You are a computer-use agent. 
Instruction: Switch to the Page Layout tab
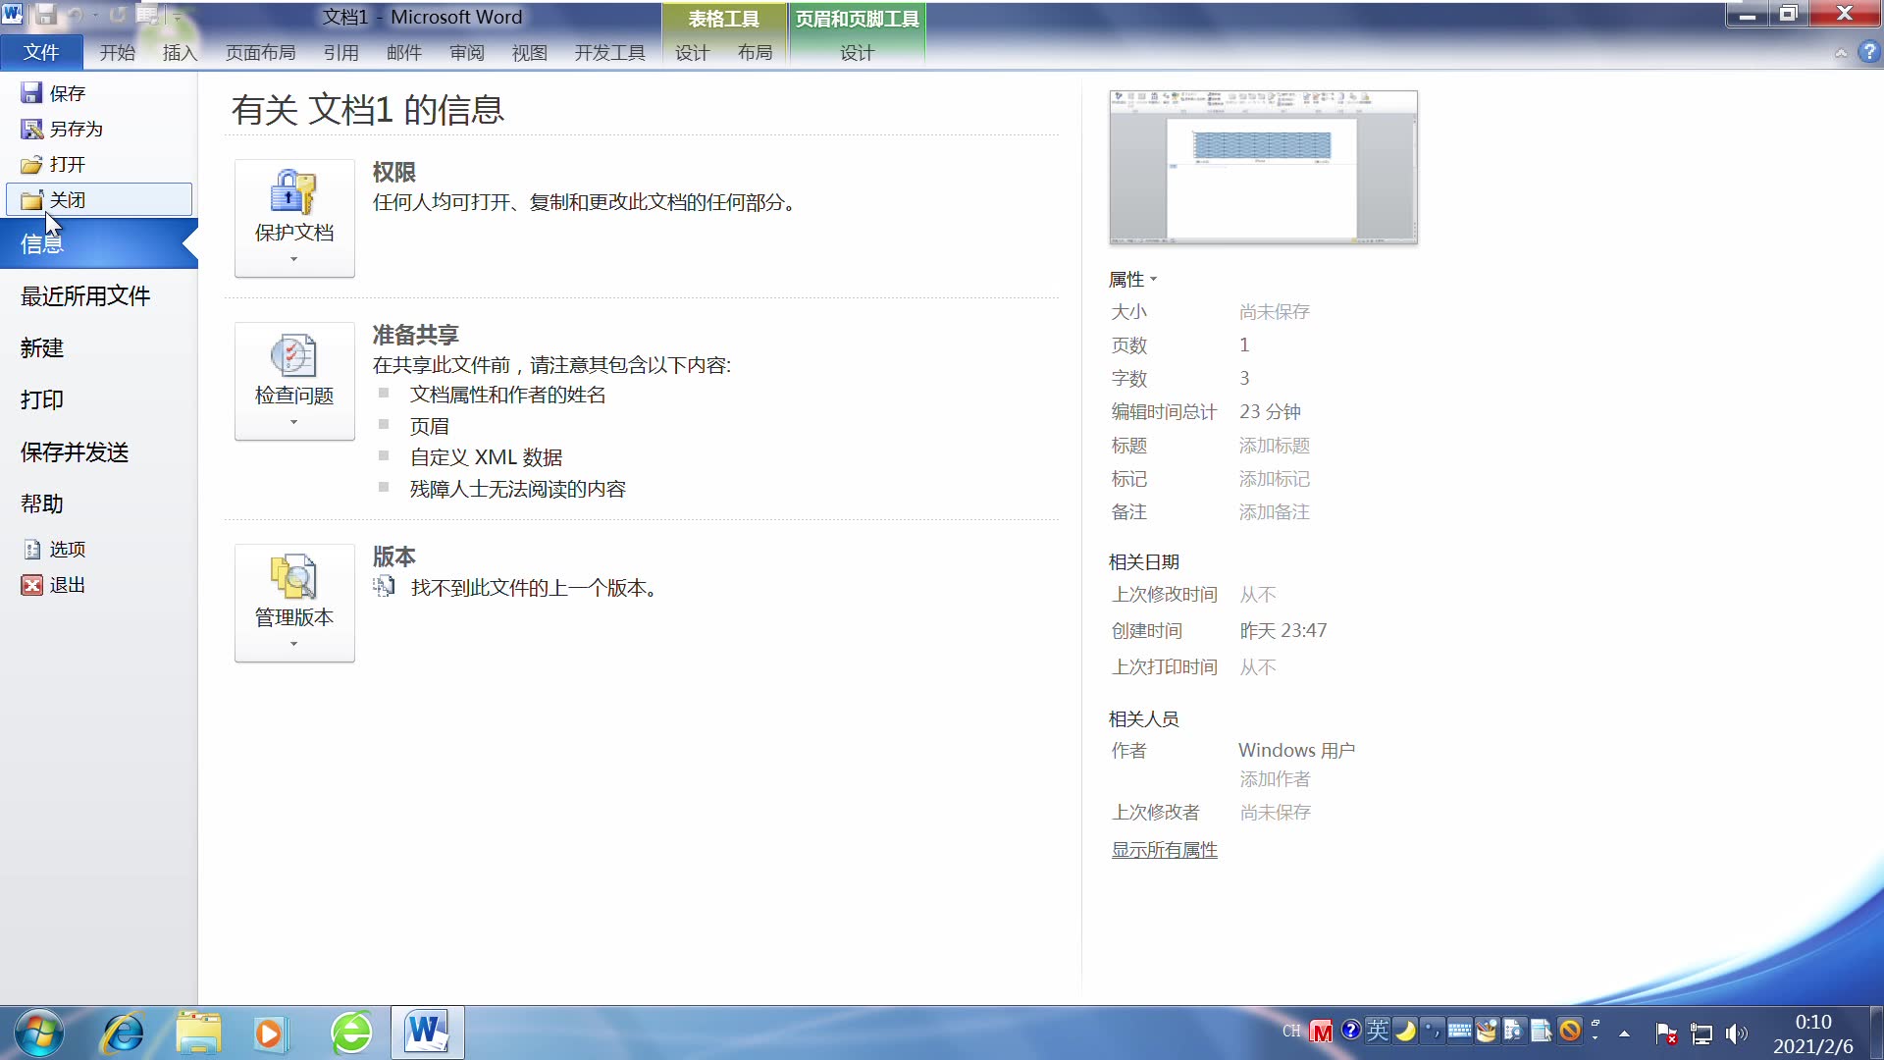[260, 52]
